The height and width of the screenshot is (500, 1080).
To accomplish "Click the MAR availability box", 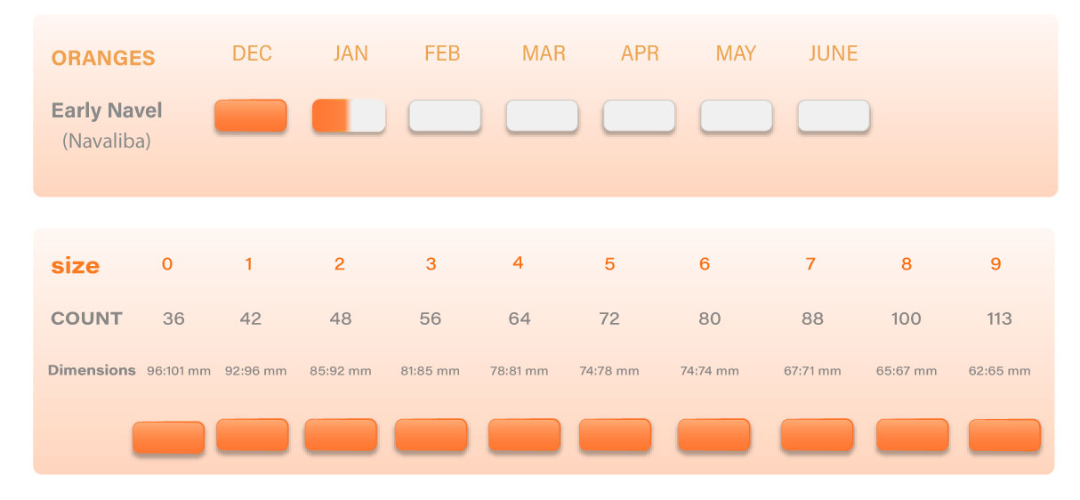I will point(542,117).
